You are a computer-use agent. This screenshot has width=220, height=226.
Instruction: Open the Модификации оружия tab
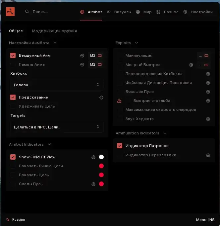point(54,31)
